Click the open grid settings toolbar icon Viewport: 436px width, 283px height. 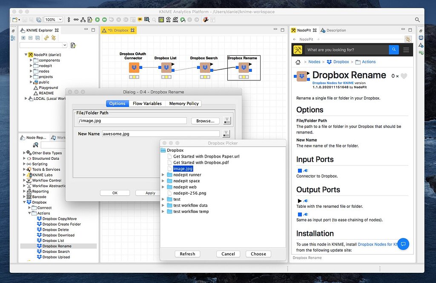pos(161,20)
